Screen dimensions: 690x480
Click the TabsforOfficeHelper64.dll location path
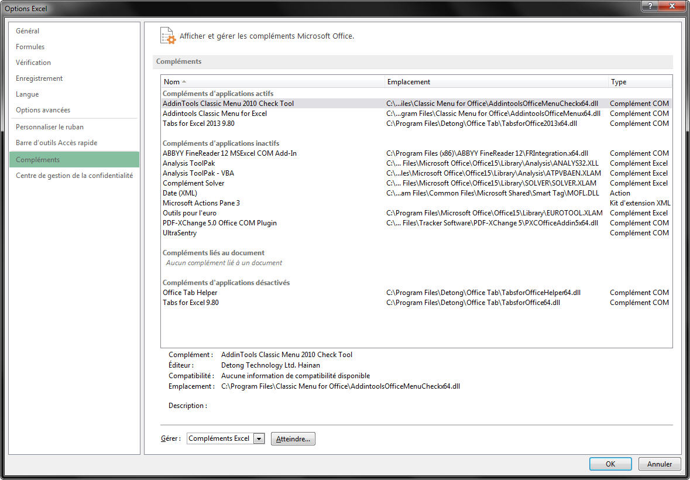click(x=483, y=293)
